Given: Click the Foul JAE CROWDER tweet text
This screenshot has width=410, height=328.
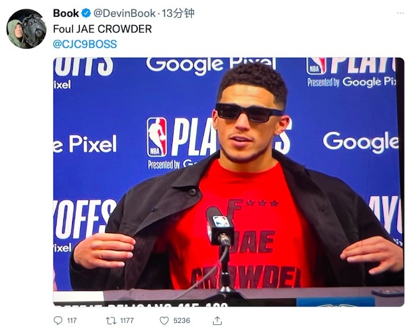Looking at the screenshot, I should [102, 29].
